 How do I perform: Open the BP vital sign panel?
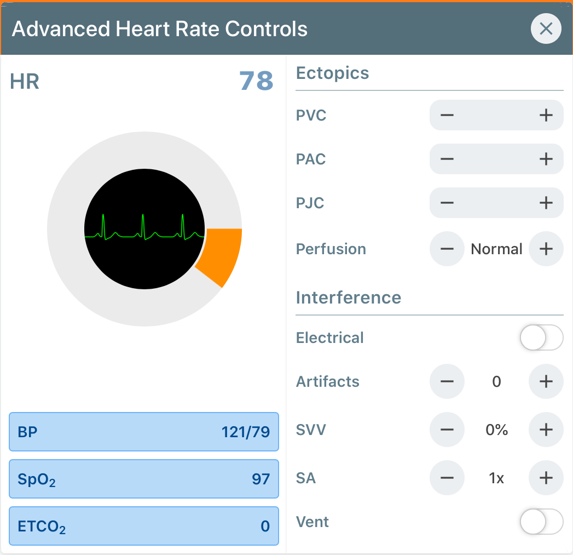143,432
